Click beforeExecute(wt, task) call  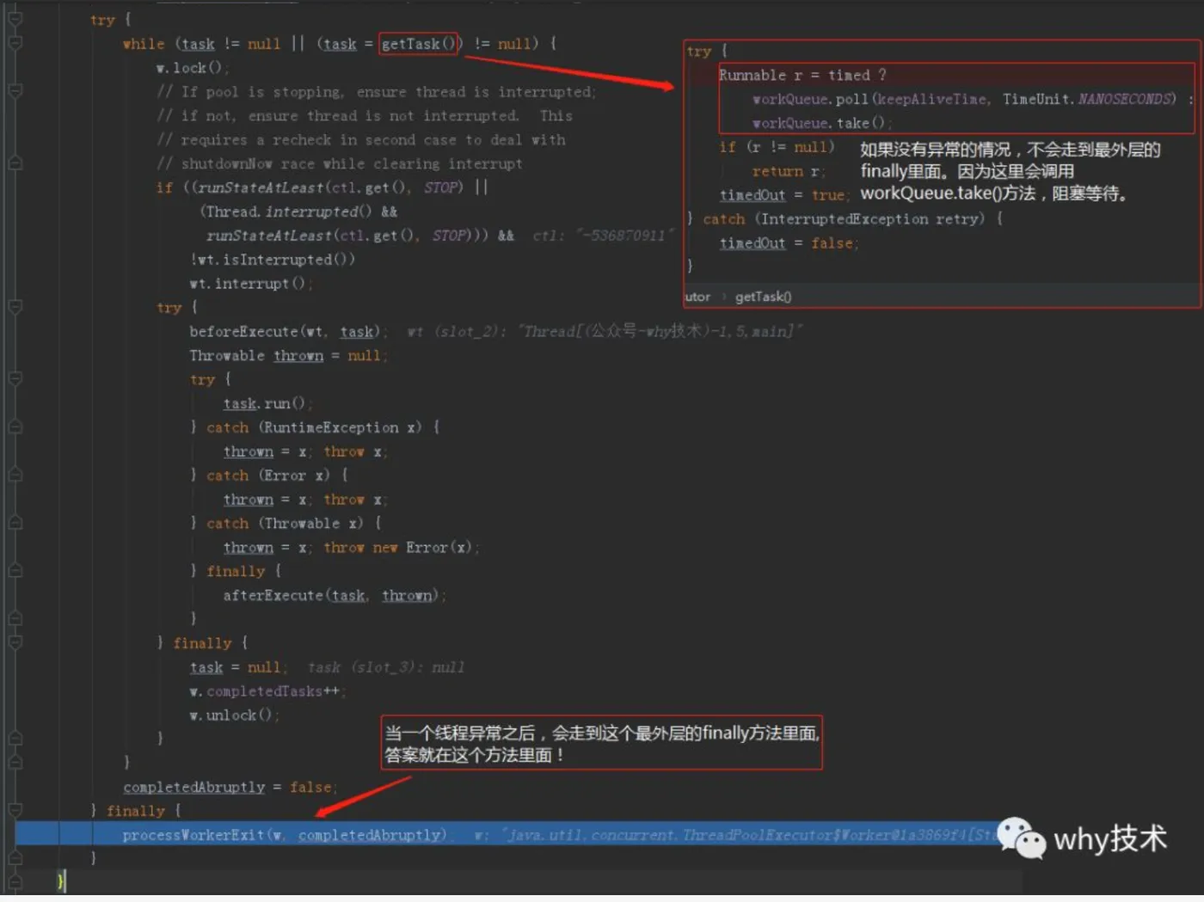(288, 331)
